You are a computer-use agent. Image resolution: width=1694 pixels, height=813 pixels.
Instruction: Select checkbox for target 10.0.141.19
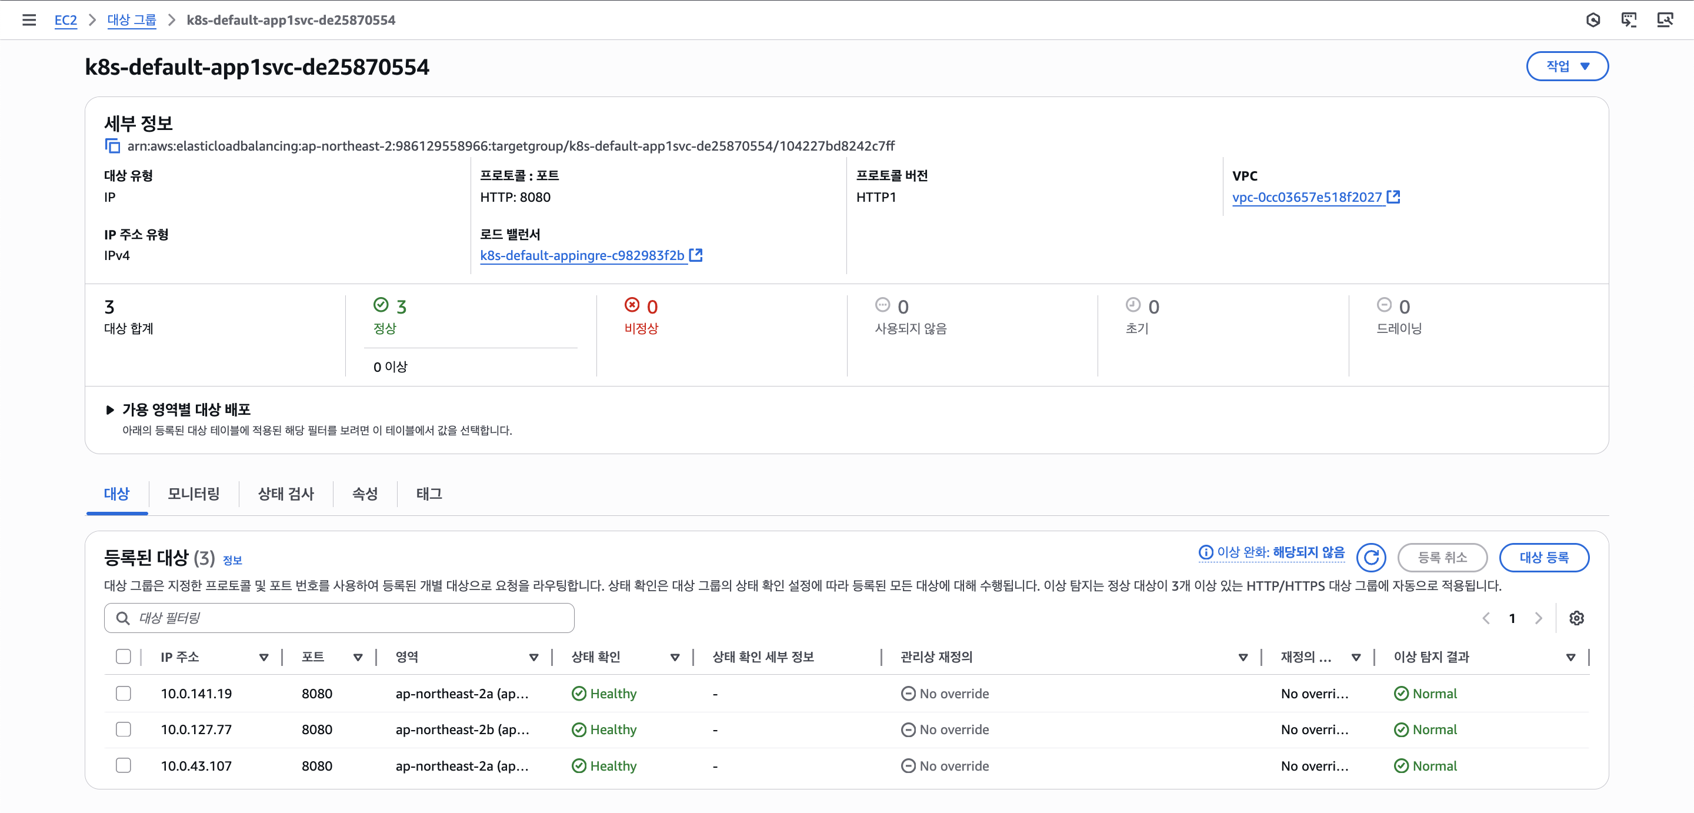coord(123,694)
